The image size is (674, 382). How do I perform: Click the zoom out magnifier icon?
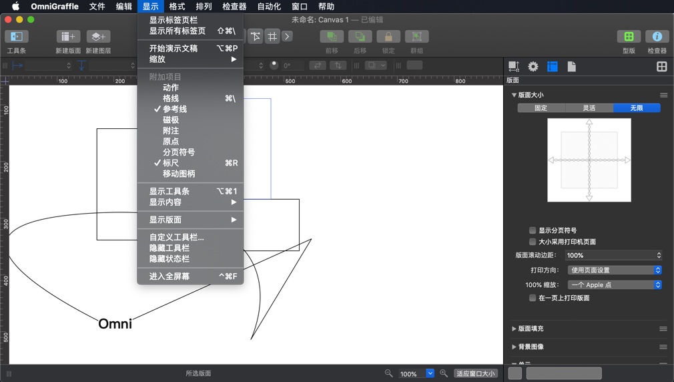click(388, 373)
